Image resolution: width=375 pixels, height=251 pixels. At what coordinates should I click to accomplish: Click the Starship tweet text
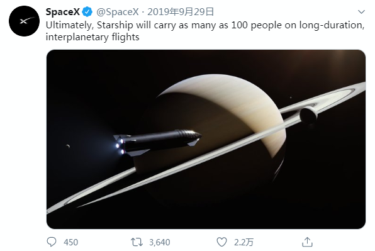[205, 31]
